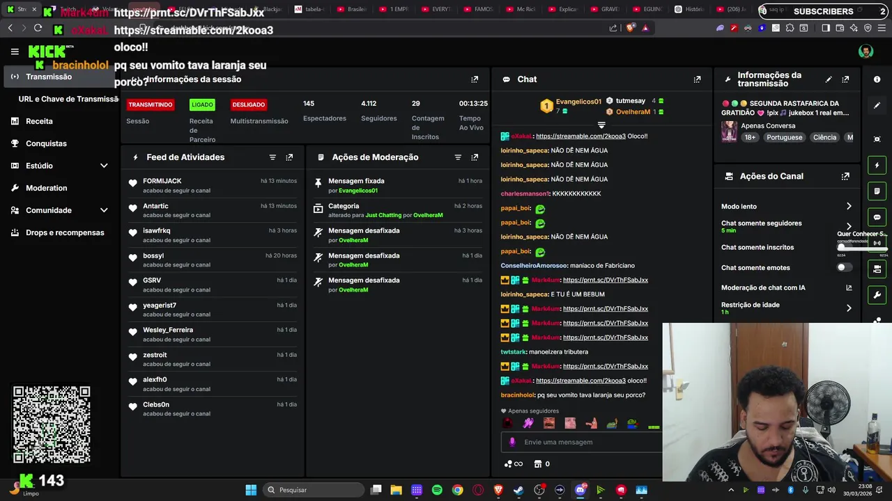
Task: Click Evangelicos01 in the Mensagem fixada entry
Action: (x=358, y=191)
